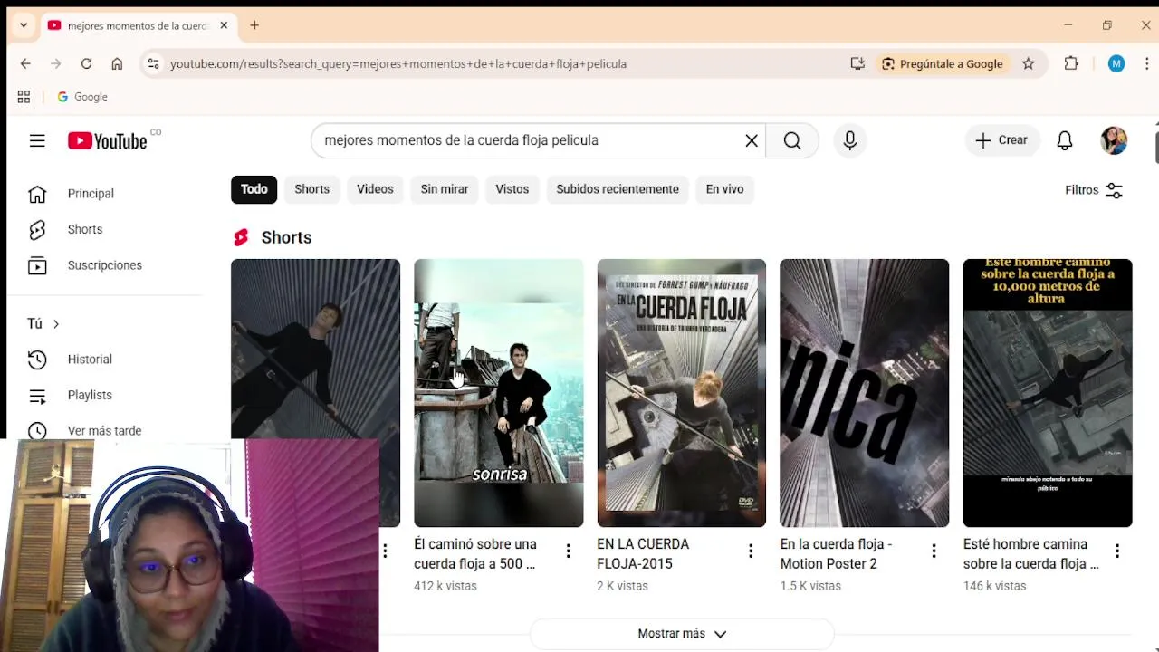
Task: Open options menu for 'EN LA CUERDA FLOJA-2015'
Action: coord(751,551)
